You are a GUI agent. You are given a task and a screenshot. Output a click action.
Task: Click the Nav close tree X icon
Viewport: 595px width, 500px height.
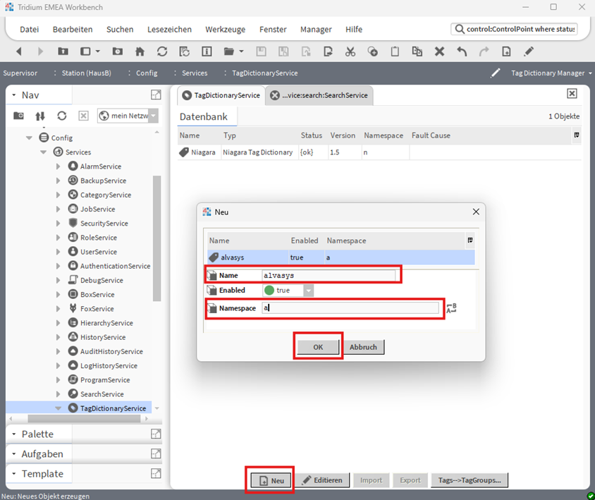click(x=83, y=116)
